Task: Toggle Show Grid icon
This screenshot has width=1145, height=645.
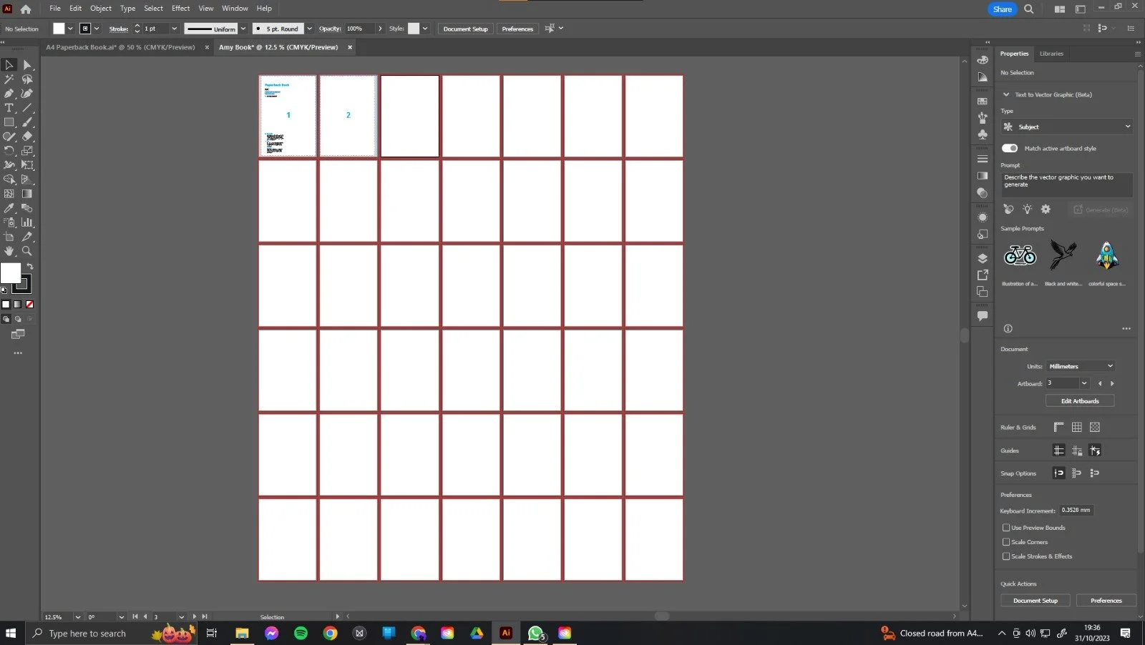Action: pyautogui.click(x=1077, y=427)
